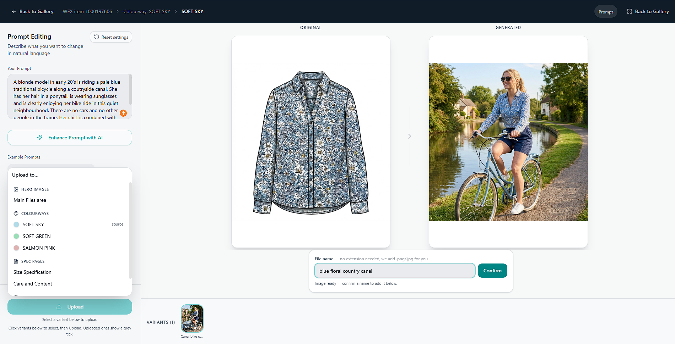The width and height of the screenshot is (675, 344).
Task: Click the file name input field
Action: (395, 271)
